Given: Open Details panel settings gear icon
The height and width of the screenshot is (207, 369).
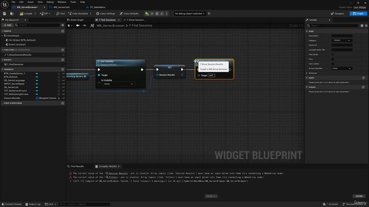Looking at the screenshot, I should (366, 25).
